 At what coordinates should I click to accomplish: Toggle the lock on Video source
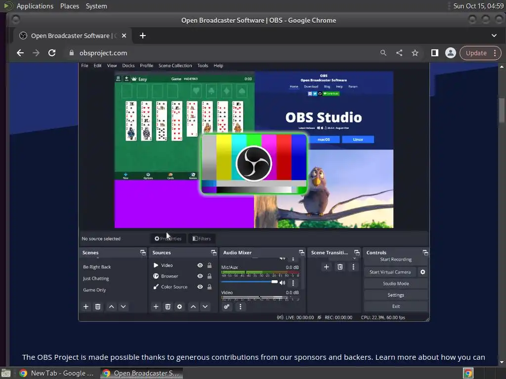(x=210, y=265)
